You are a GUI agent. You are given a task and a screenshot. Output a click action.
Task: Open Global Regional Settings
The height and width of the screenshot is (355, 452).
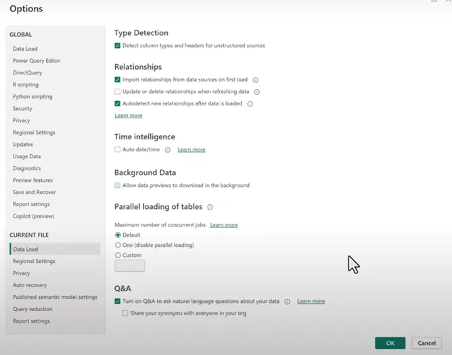34,133
